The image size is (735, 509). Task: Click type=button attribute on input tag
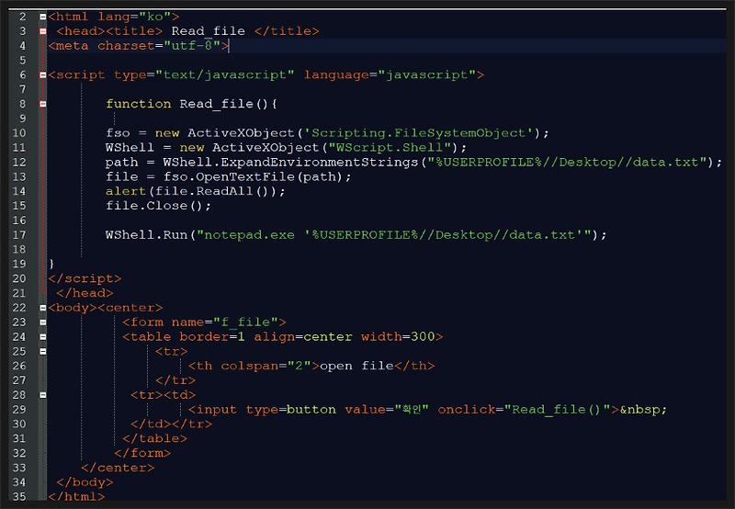coord(290,410)
